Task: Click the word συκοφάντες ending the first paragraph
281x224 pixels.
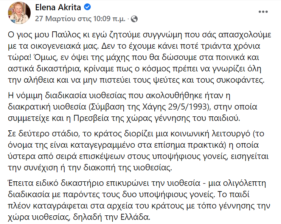Action: tap(239, 80)
